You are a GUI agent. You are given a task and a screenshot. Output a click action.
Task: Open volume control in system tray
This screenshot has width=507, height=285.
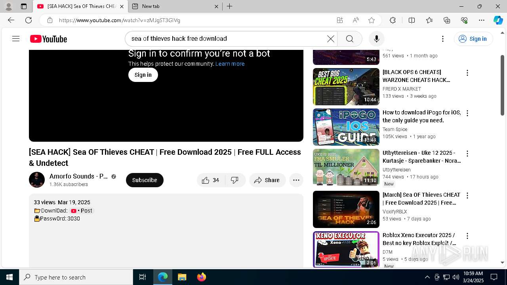click(456, 277)
